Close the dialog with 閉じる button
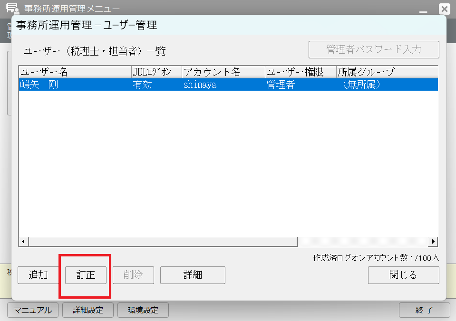456x321 pixels. click(x=403, y=275)
